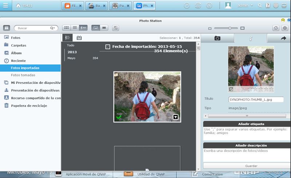The width and height of the screenshot is (291, 178).
Task: Open Photo Station settings gear
Action: click(285, 28)
